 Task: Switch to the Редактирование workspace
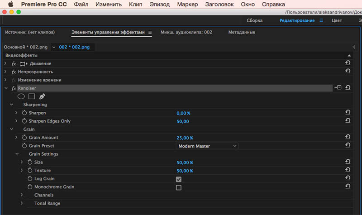coord(297,20)
